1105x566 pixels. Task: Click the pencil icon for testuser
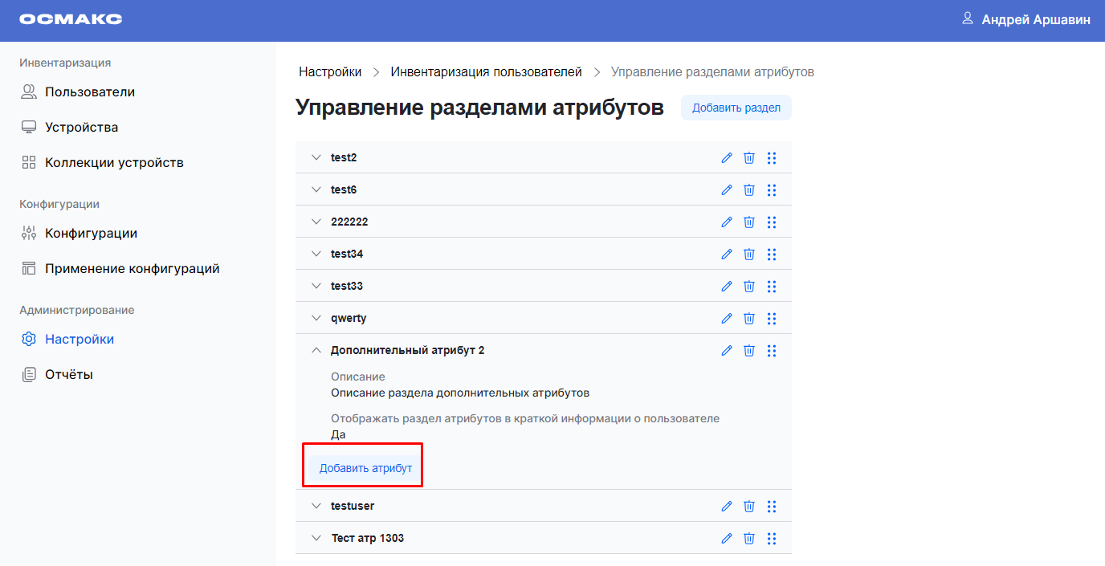(x=727, y=507)
